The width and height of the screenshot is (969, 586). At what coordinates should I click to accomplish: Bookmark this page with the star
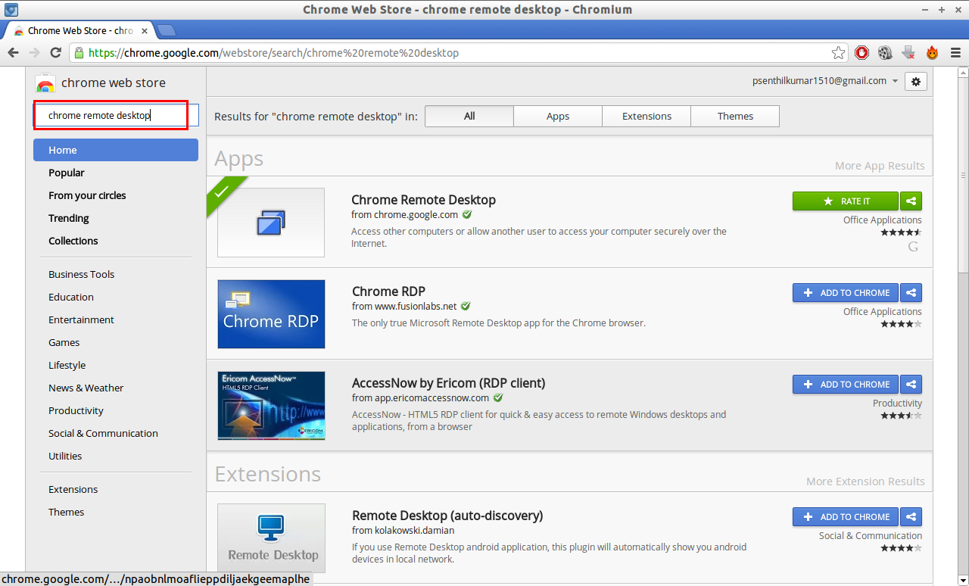click(x=838, y=53)
